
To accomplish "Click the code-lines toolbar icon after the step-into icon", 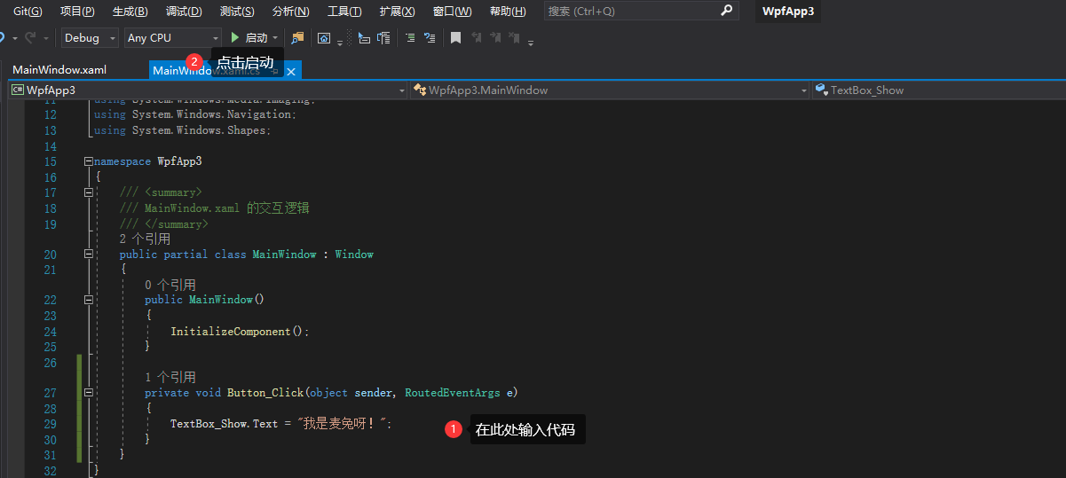I will pos(383,38).
